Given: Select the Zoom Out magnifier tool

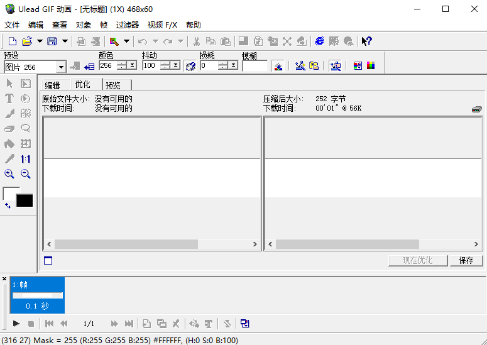Looking at the screenshot, I should (x=26, y=174).
